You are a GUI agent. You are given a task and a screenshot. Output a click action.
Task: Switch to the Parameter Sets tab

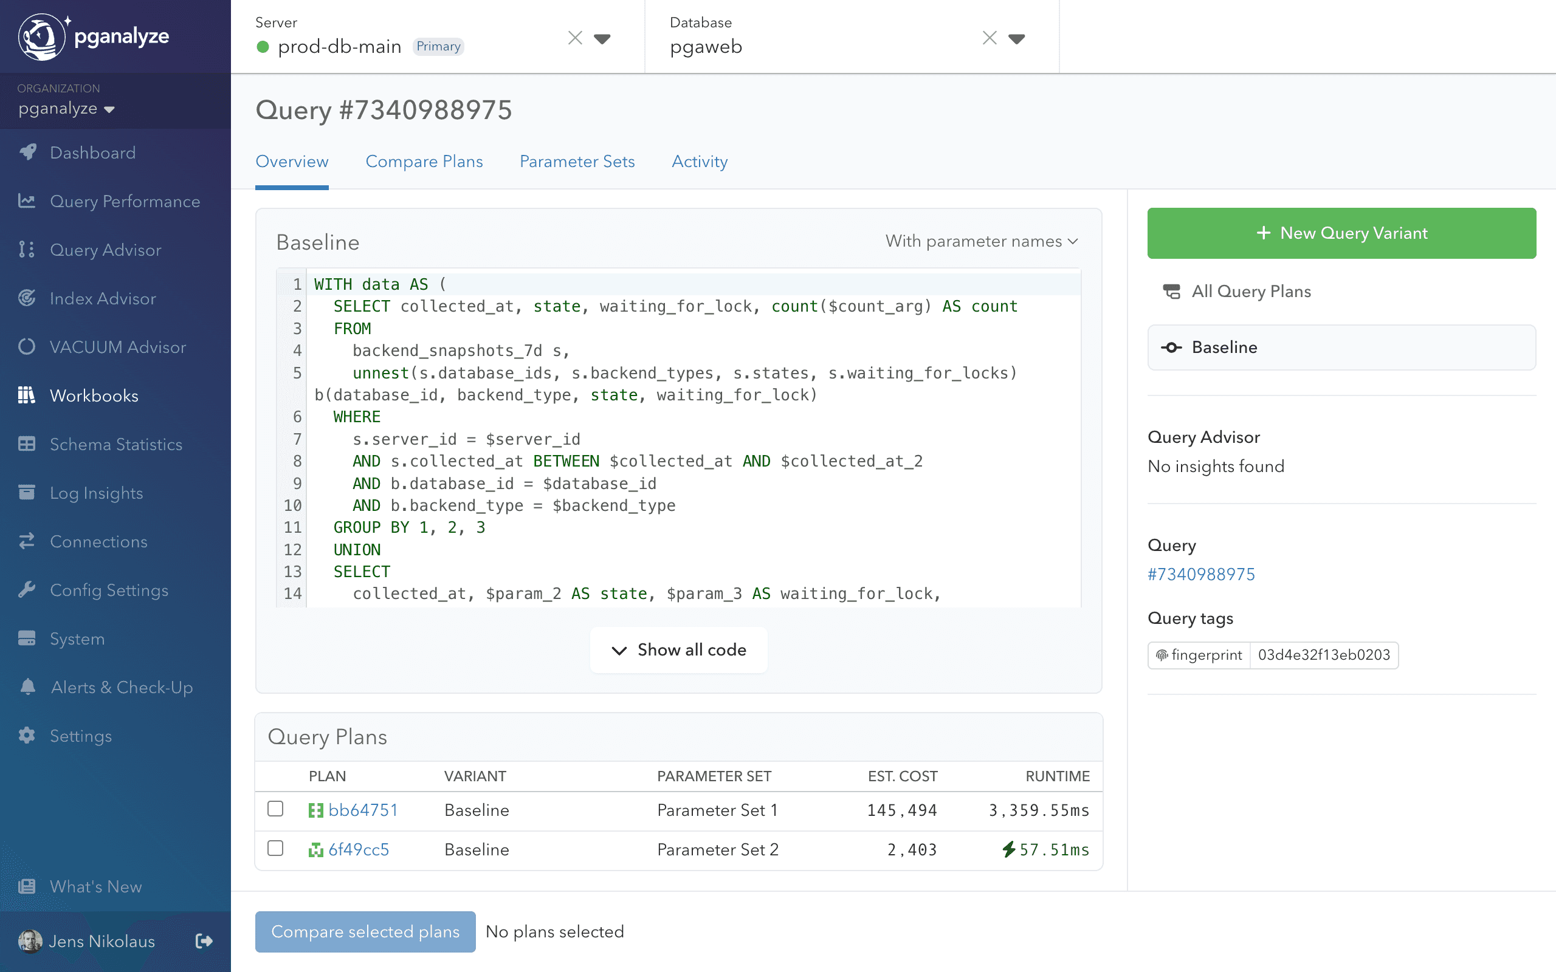click(577, 162)
